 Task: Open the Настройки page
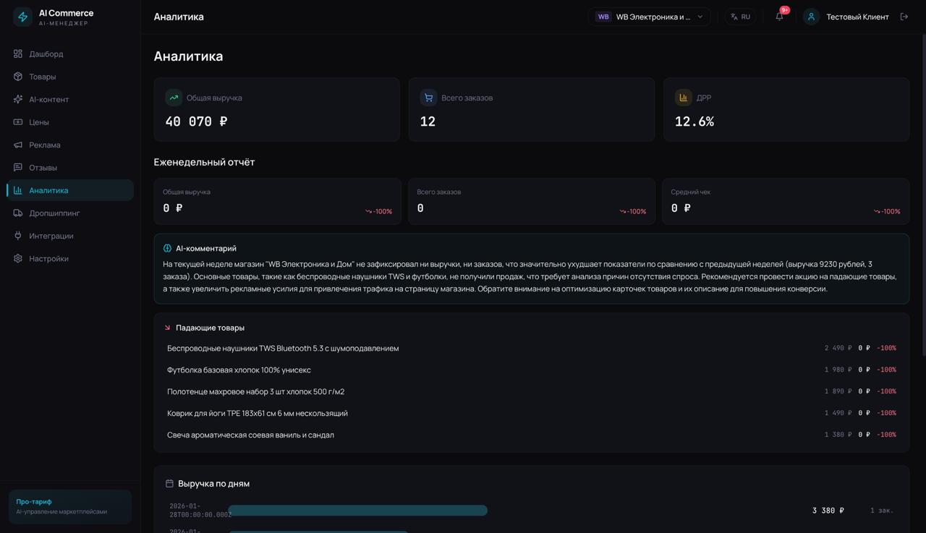tap(48, 258)
